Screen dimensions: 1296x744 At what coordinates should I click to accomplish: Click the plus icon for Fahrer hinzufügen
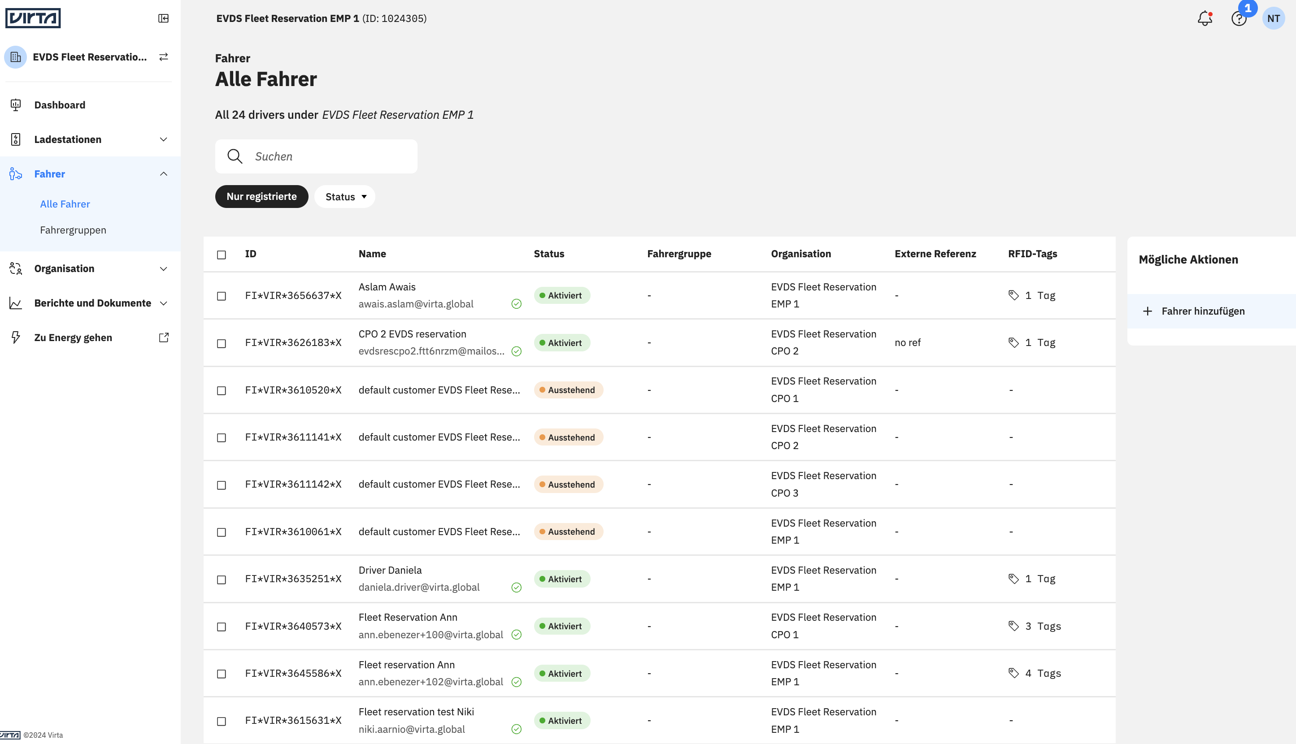click(1148, 311)
